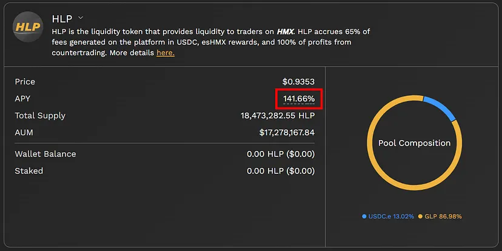Viewport: 502px width, 251px height.
Task: Click the Wallet Balance row value
Action: click(x=281, y=154)
